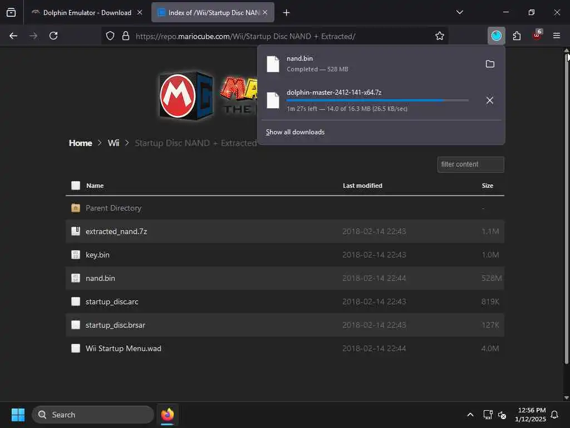
Task: Open Windows Start menu
Action: point(18,415)
